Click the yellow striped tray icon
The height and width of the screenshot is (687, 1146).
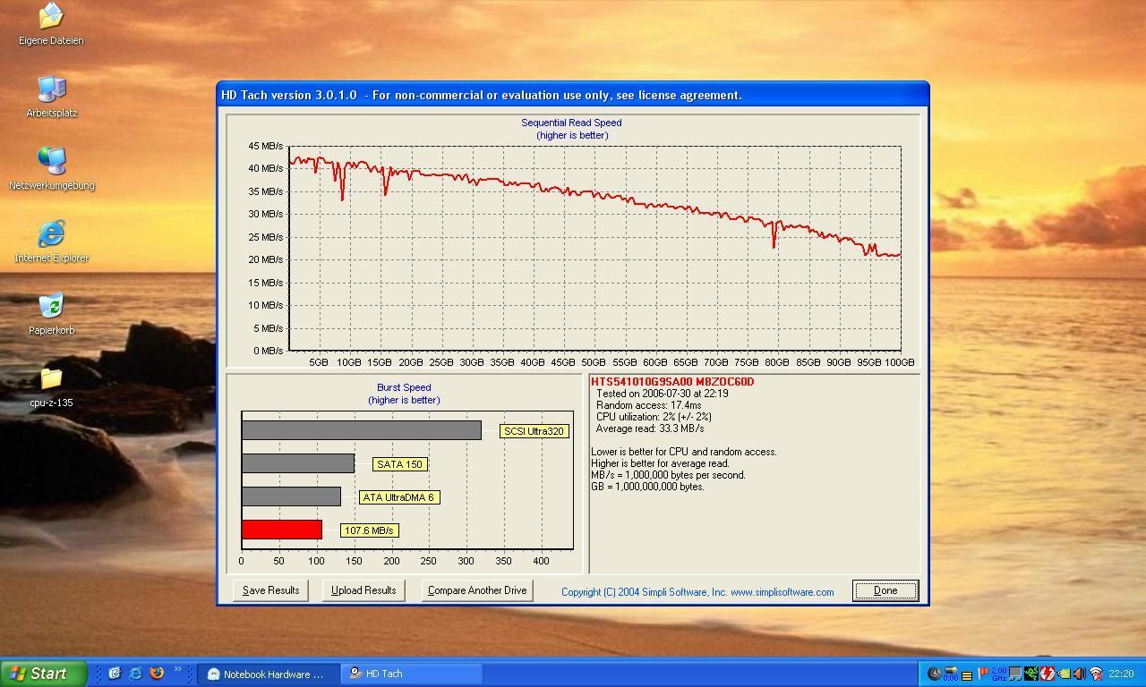967,676
